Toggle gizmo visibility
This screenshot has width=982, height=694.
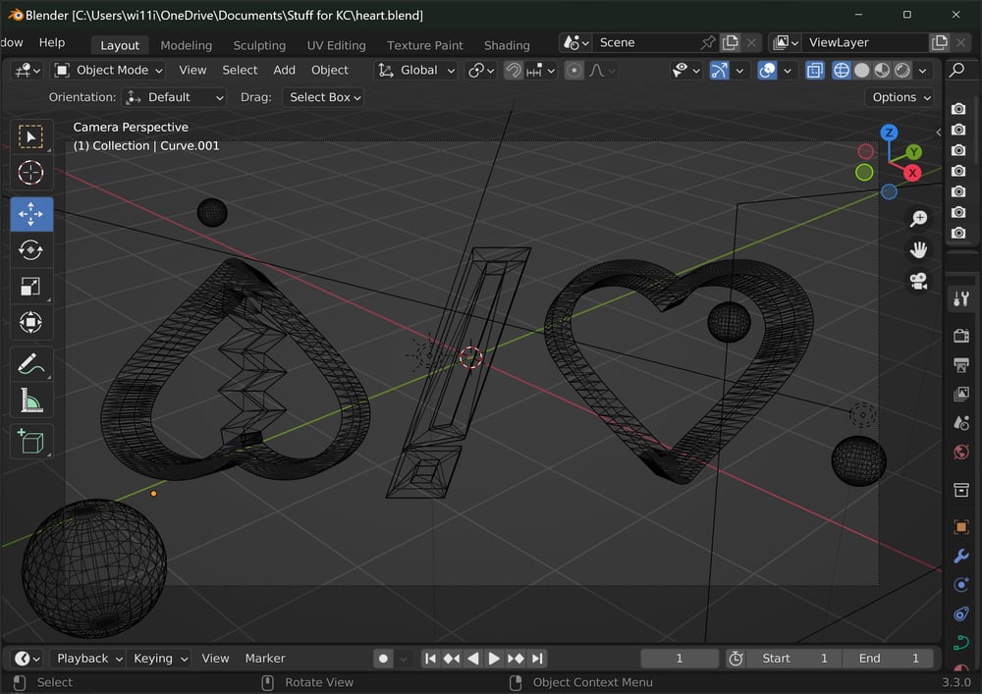click(x=719, y=70)
